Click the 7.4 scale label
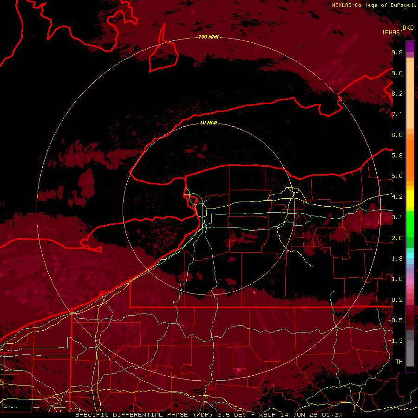418x418 pixels. click(397, 114)
